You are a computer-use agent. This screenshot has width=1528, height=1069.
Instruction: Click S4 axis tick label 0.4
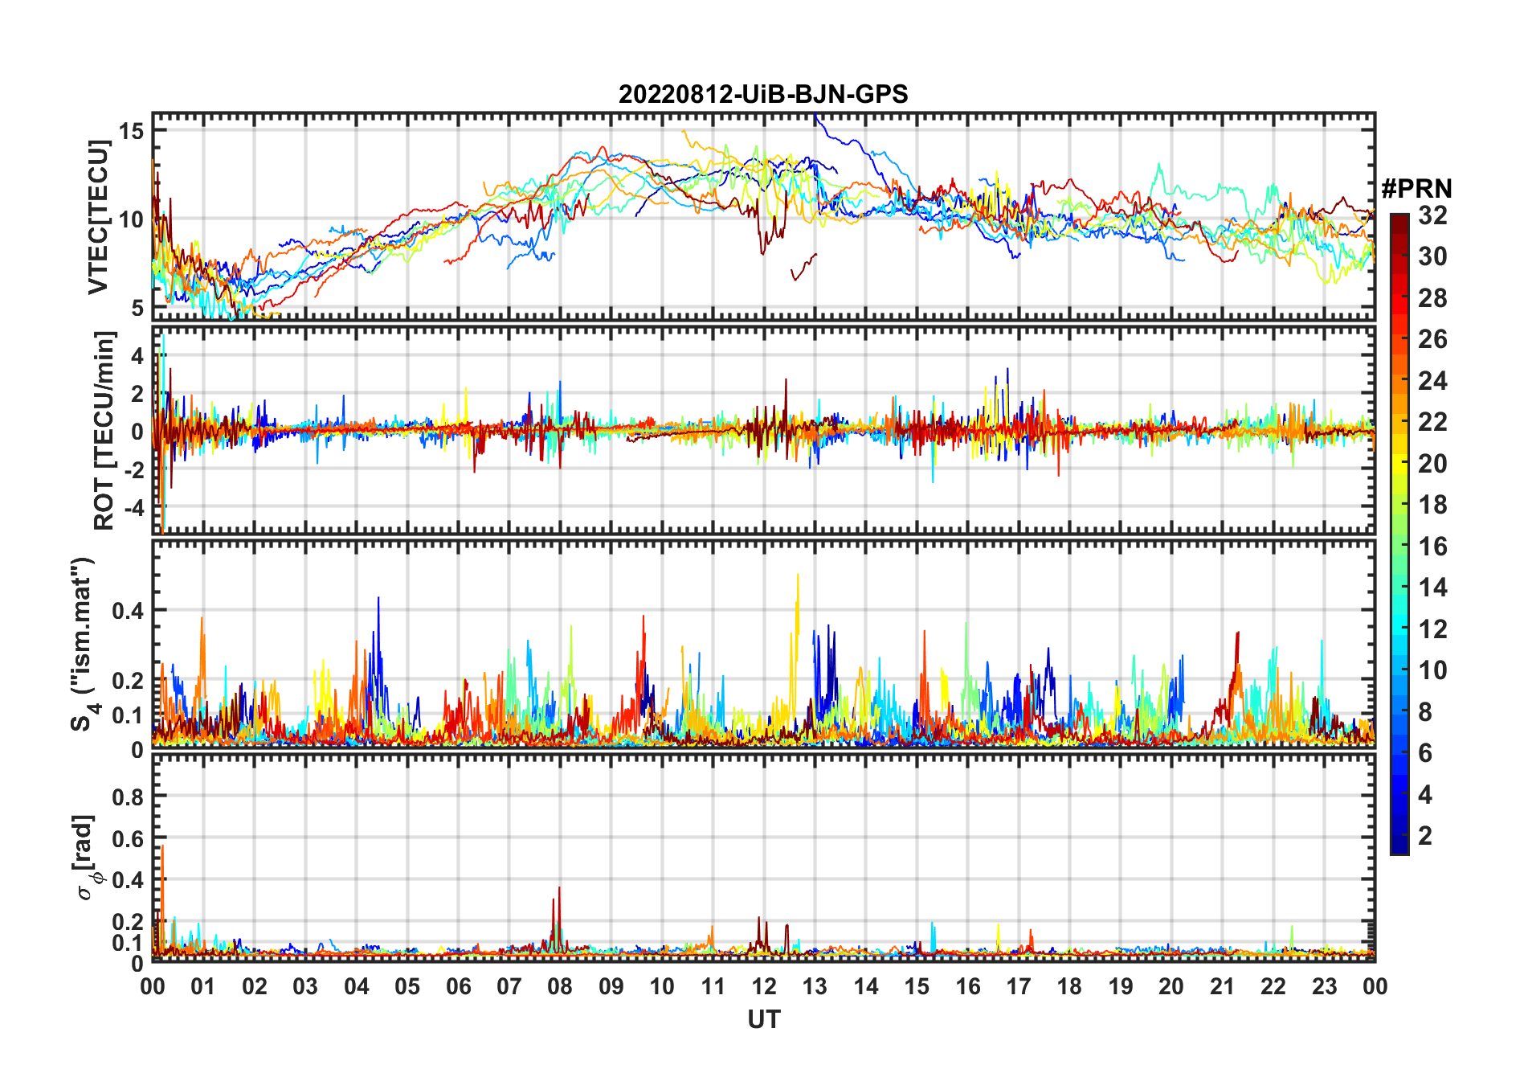coord(129,611)
